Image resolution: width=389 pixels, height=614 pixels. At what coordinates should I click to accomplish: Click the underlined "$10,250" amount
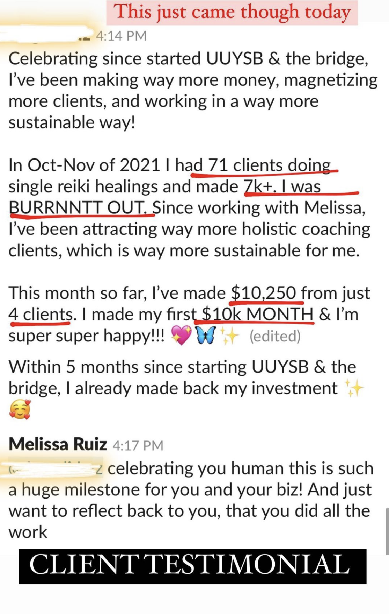pos(264,293)
